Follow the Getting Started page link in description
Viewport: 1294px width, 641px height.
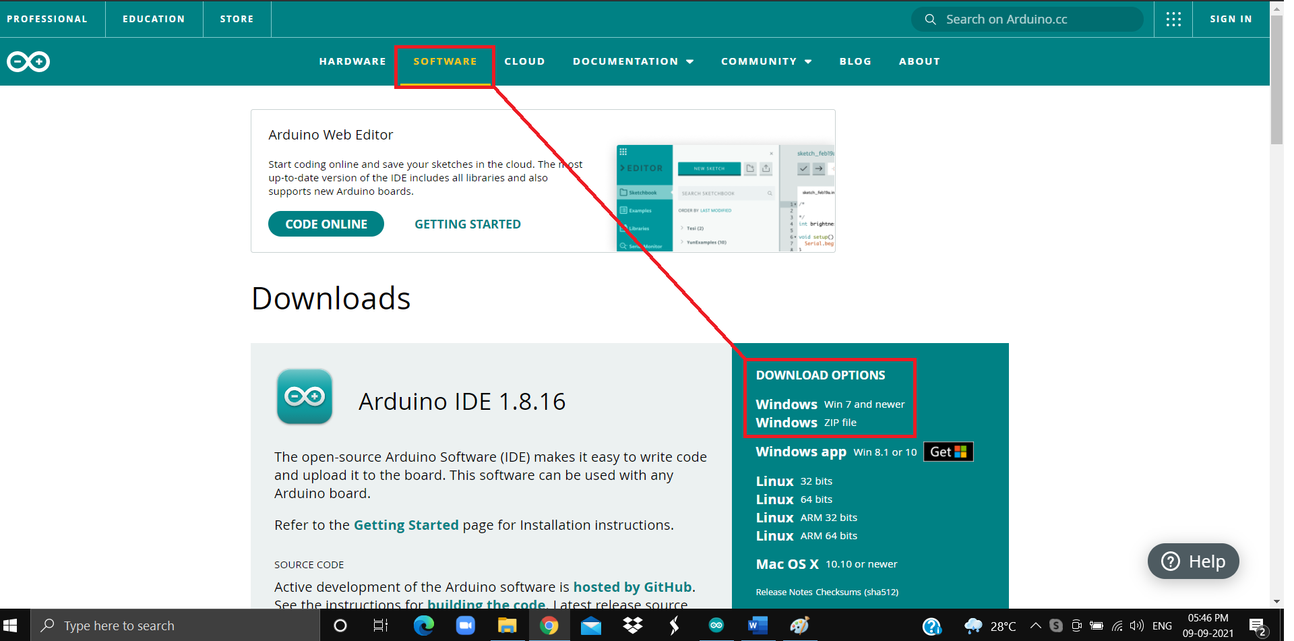[x=406, y=525]
